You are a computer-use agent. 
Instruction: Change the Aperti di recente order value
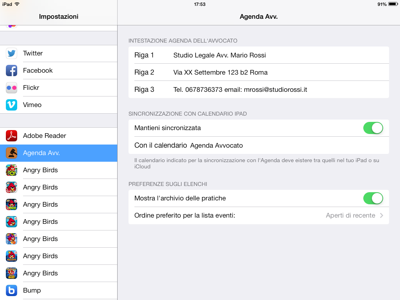coord(350,216)
